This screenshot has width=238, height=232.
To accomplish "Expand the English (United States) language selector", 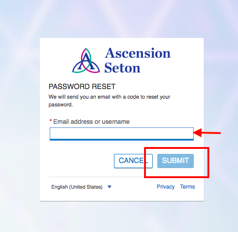I will (82, 187).
